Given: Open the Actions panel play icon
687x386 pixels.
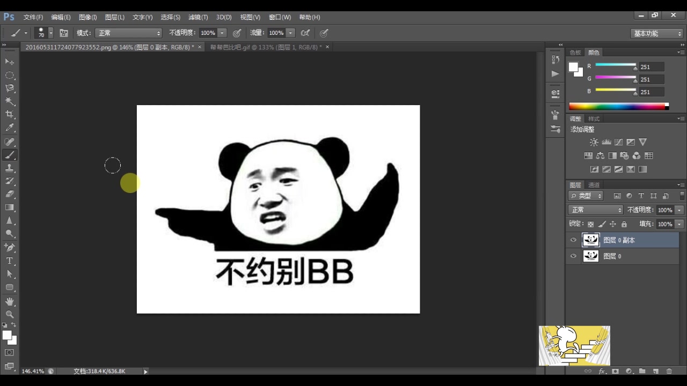Looking at the screenshot, I should [x=555, y=74].
